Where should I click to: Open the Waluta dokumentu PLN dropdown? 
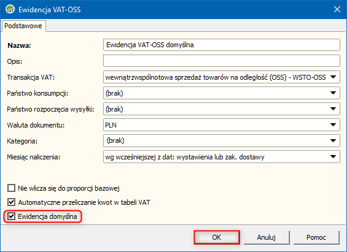(333, 125)
